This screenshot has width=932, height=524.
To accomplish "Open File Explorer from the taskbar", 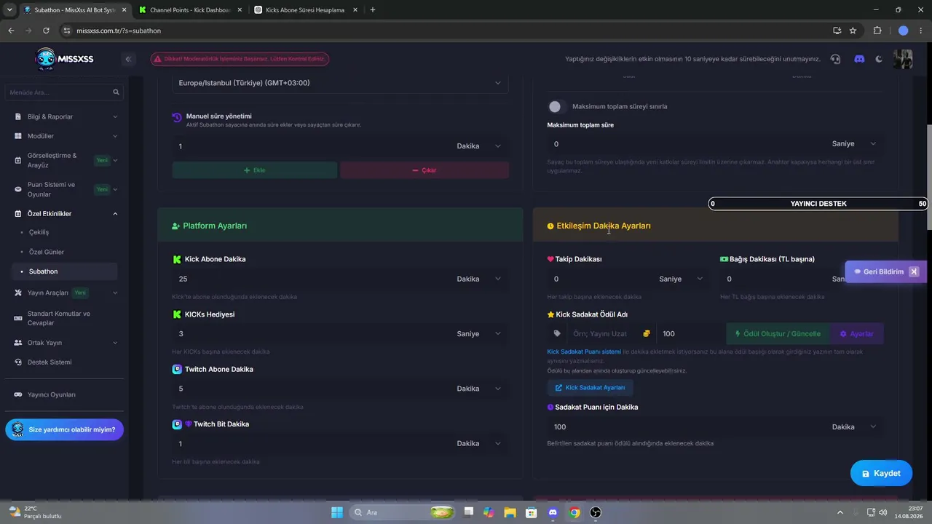I will (510, 512).
